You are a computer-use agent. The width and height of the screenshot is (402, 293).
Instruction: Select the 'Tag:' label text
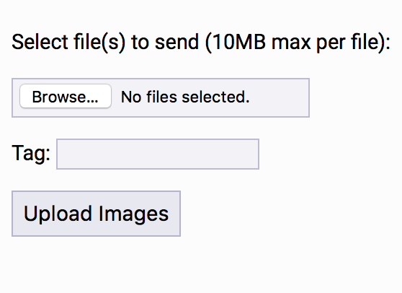[31, 153]
